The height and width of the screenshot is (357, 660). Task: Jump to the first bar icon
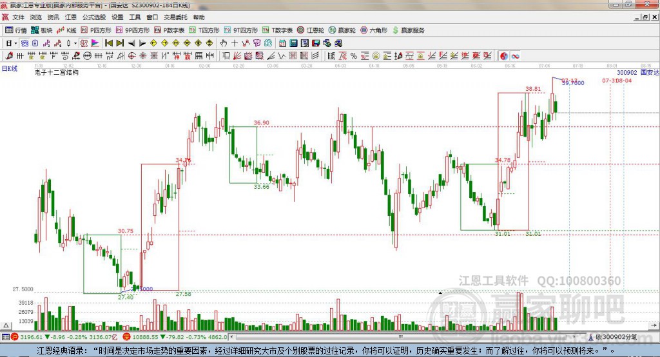pyautogui.click(x=108, y=43)
